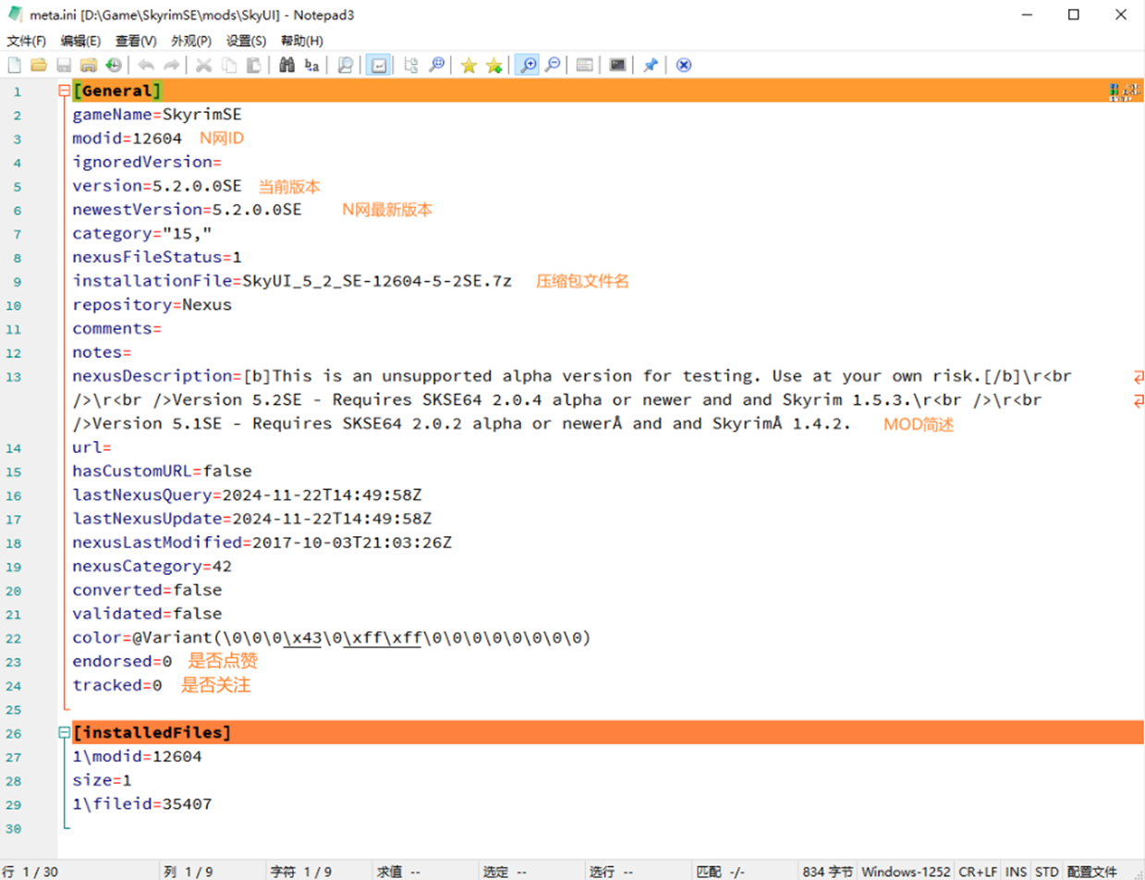Click the modid=12604 line in [General]

[128, 139]
